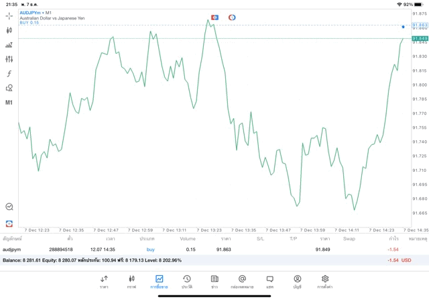
Task: Click position volume 0.15 cell
Action: pyautogui.click(x=190, y=249)
